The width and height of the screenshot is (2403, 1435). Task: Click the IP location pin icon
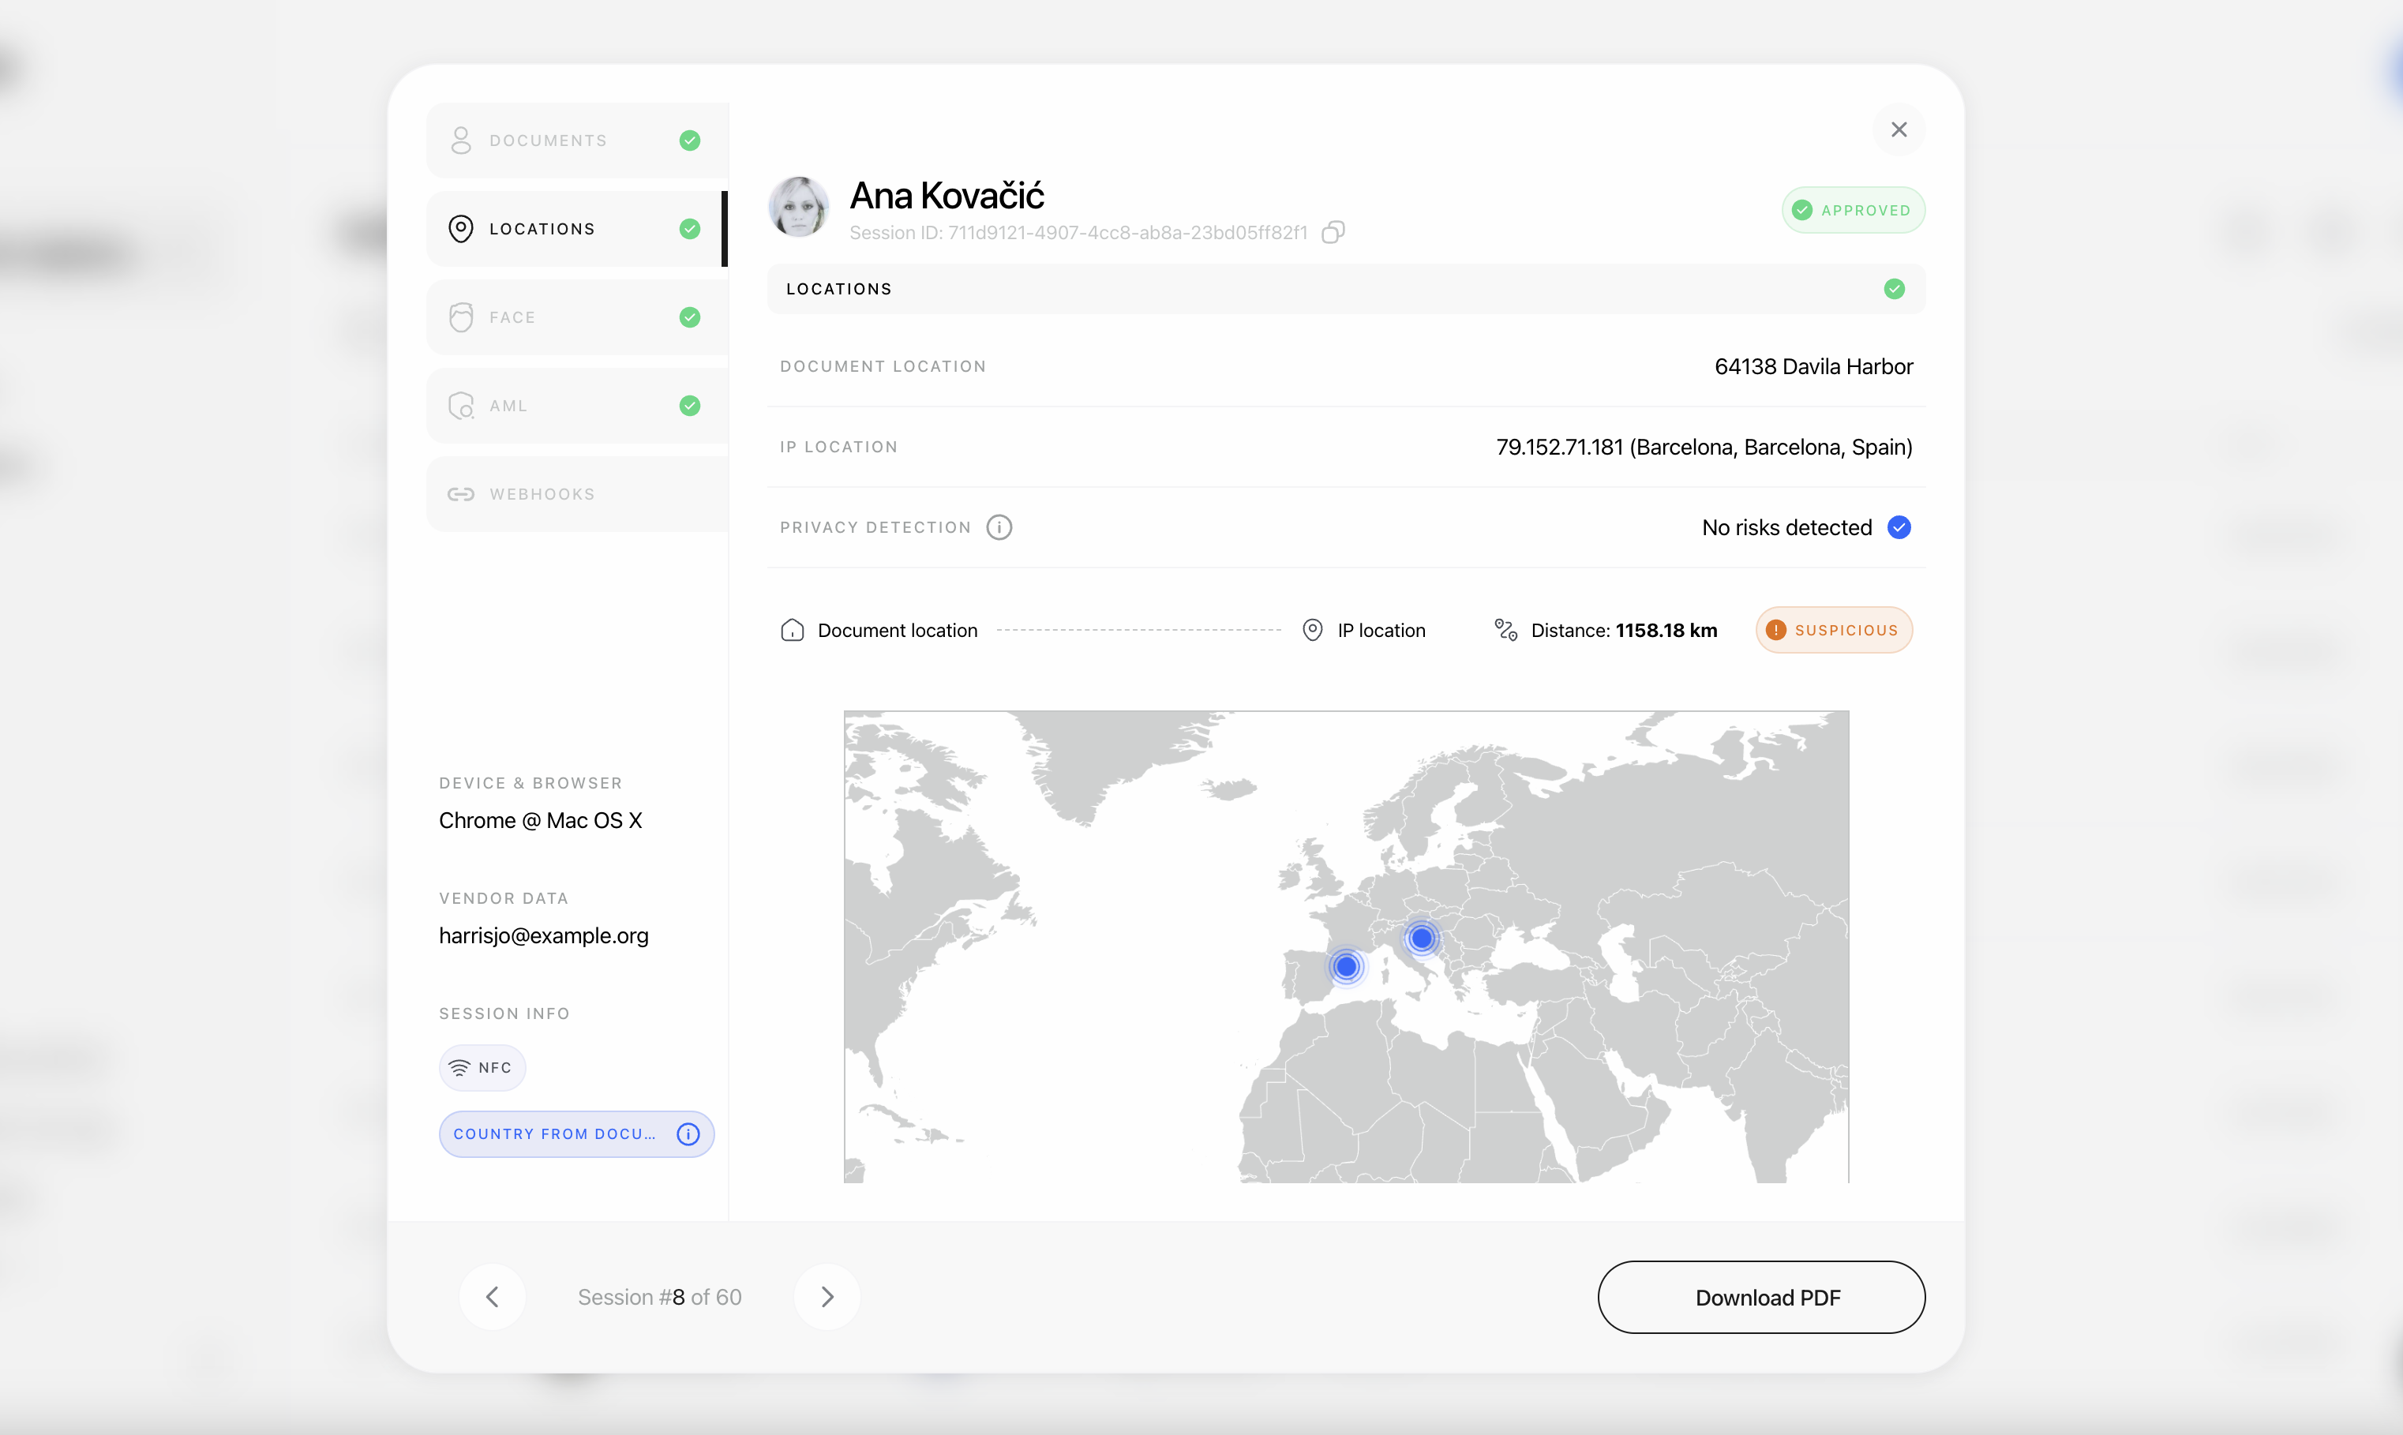tap(1312, 631)
